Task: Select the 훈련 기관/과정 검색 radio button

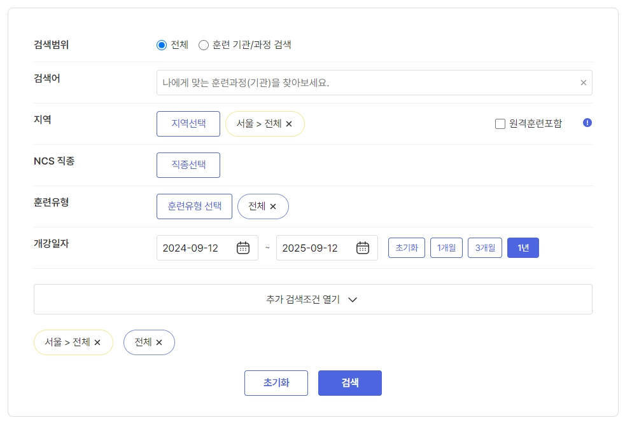Action: point(204,44)
